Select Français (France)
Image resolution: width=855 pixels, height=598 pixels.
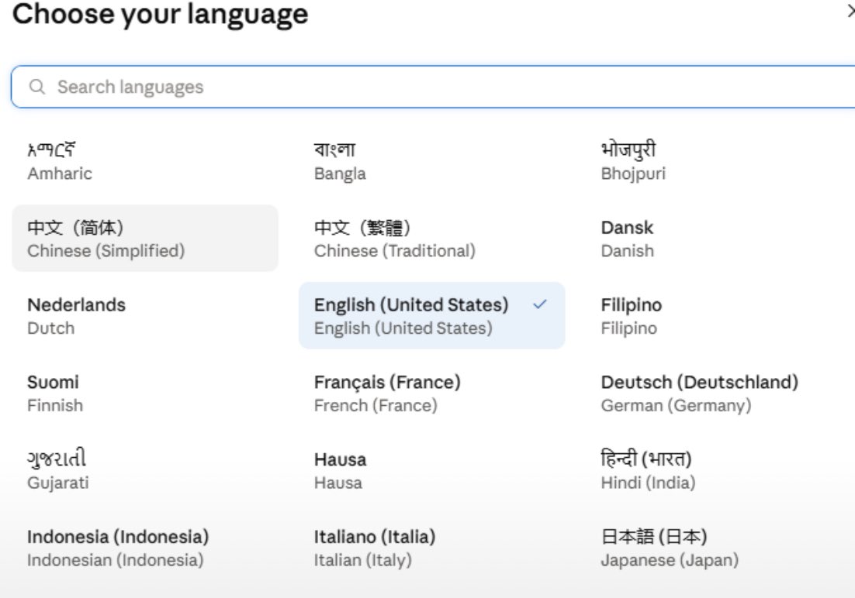point(432,394)
